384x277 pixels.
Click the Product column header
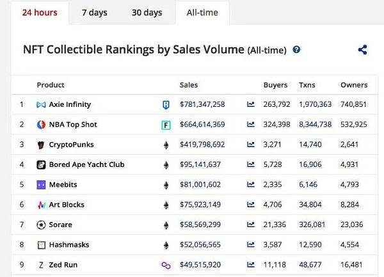[x=51, y=85]
